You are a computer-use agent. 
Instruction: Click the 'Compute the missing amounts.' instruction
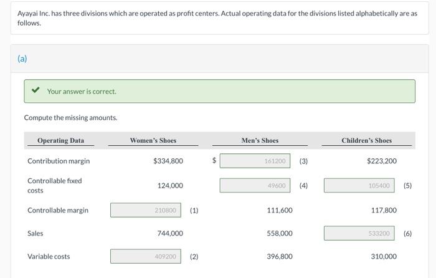[70, 118]
